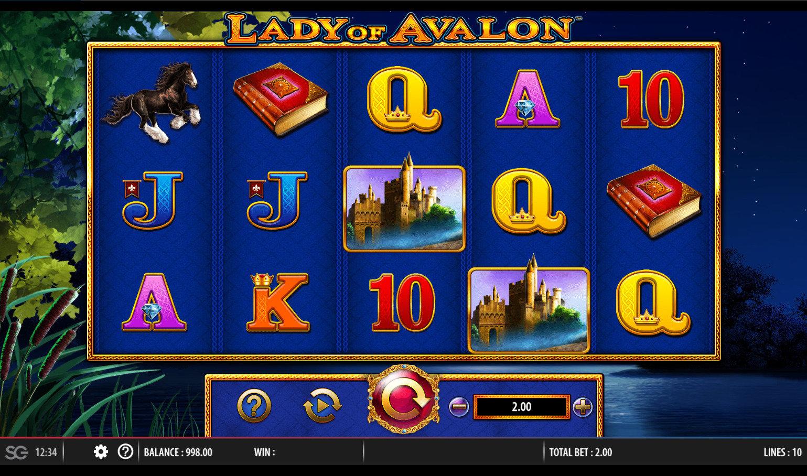
Task: Click the orange K symbol
Action: click(277, 302)
